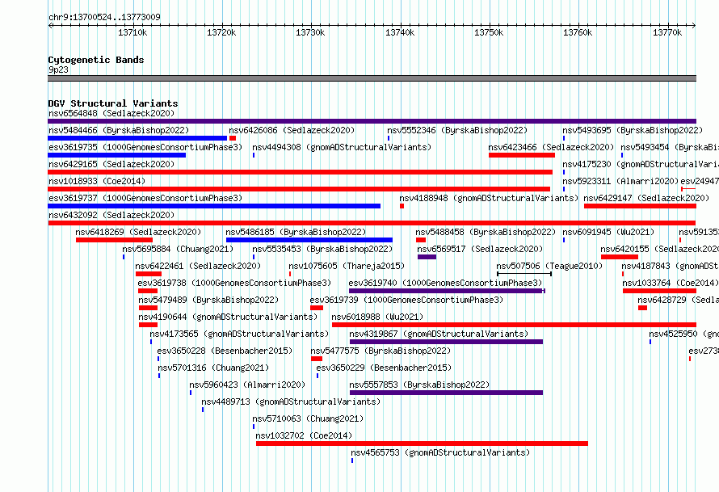Select the esv3619738 red variant bar
This screenshot has width=719, height=492.
(148, 291)
